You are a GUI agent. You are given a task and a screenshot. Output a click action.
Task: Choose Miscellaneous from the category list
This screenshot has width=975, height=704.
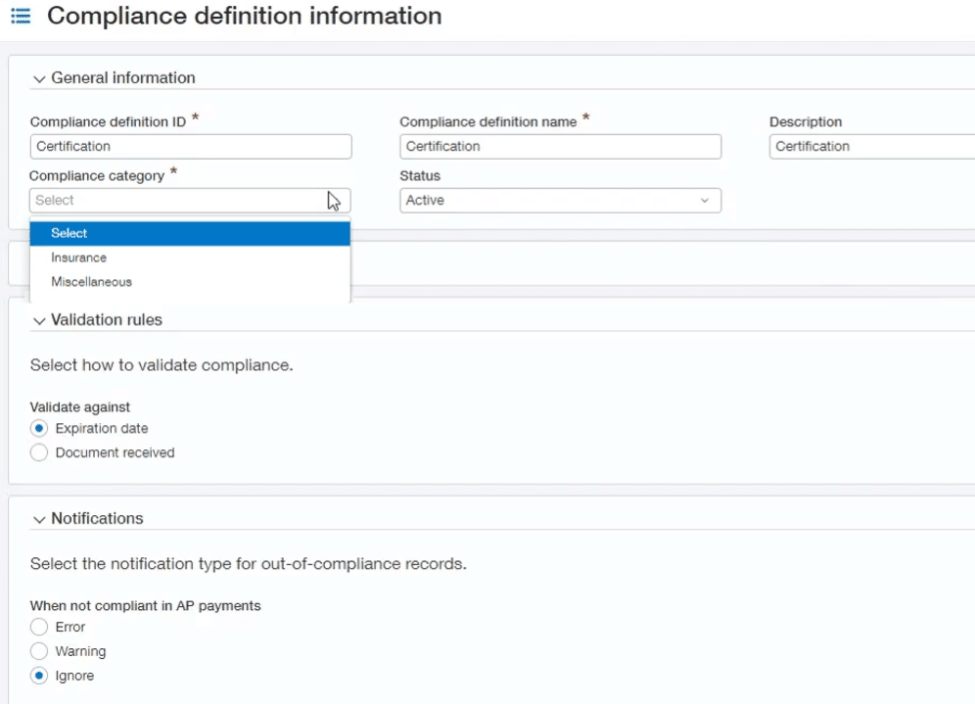91,281
